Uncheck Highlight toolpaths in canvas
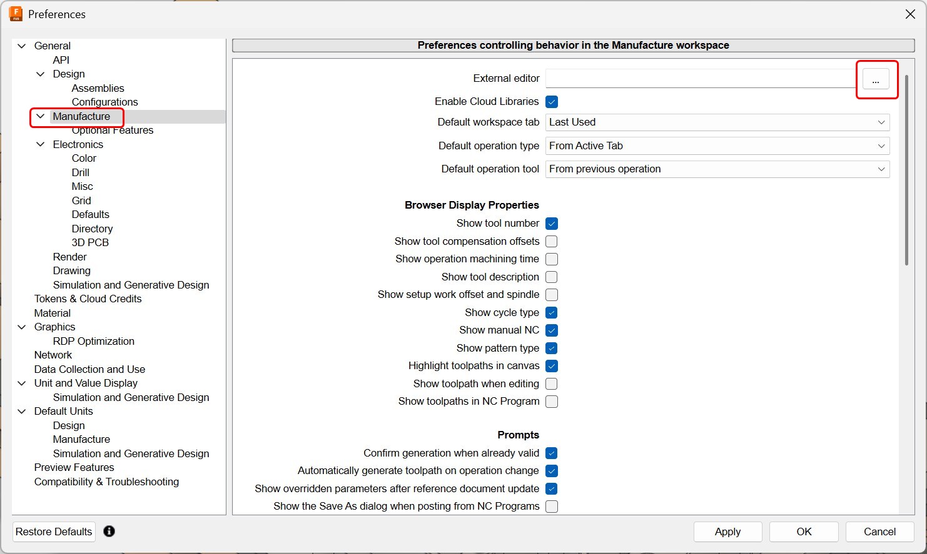 (551, 366)
